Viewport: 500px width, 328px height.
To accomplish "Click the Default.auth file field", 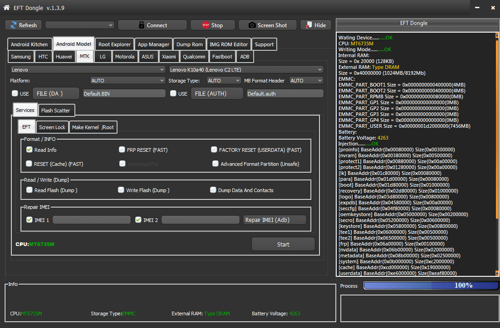I will point(285,93).
